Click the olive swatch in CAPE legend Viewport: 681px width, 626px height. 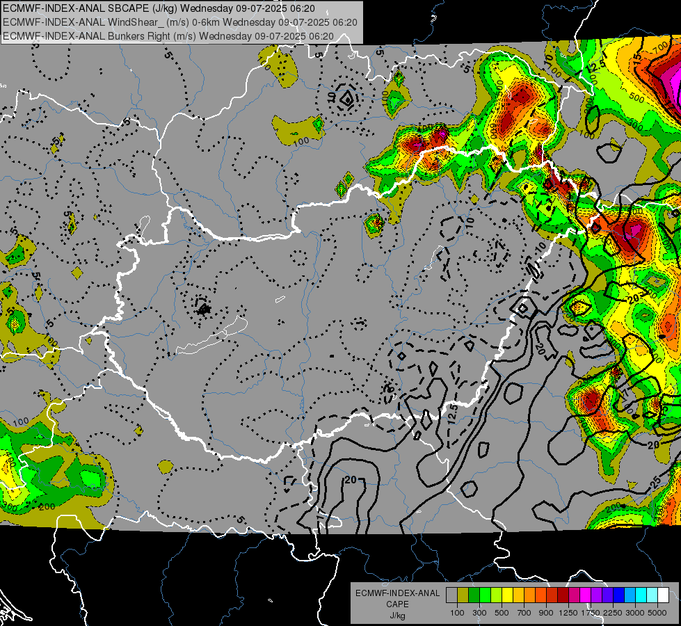tap(463, 595)
